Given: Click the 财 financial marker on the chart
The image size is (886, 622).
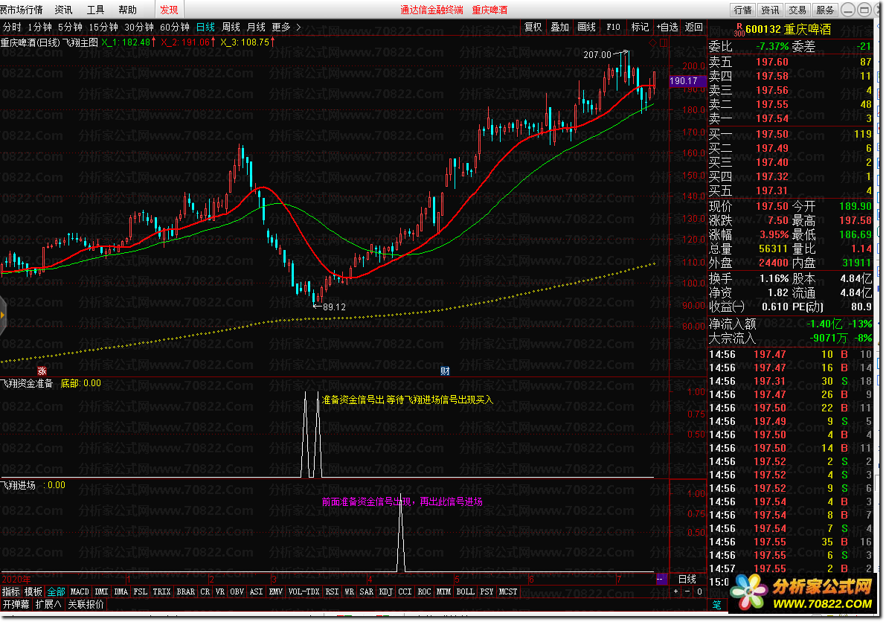Looking at the screenshot, I should click(x=445, y=371).
